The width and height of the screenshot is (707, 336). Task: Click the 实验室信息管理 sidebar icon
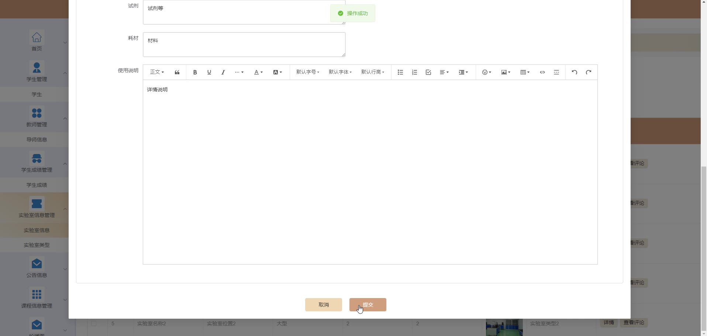click(37, 203)
